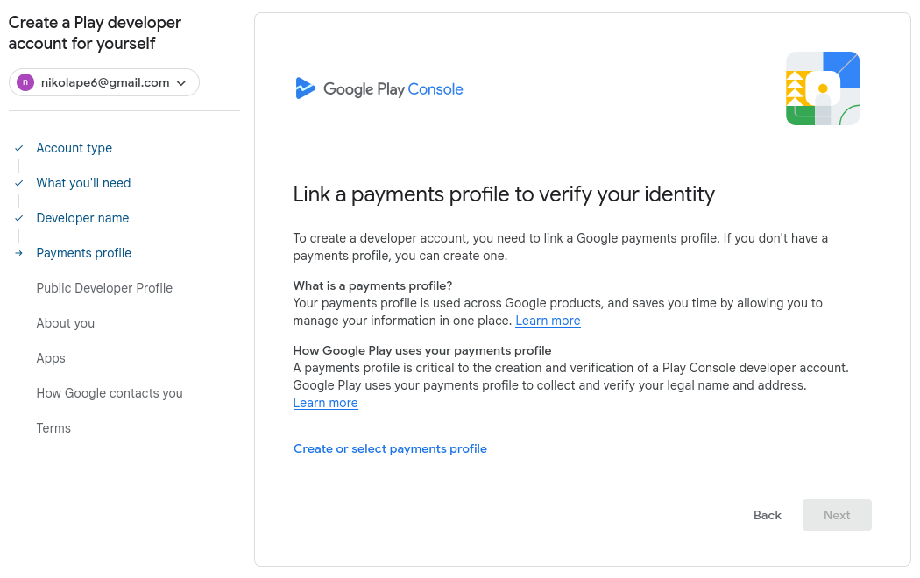Click the checkmark beside What you'll need
This screenshot has width=920, height=578.
pyautogui.click(x=19, y=183)
